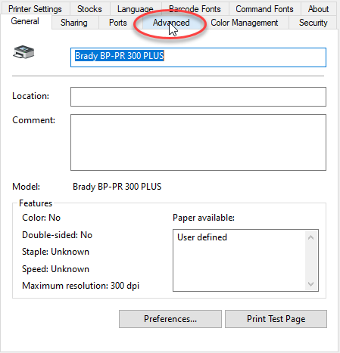Screen dimensions: 340x353
Task: Click the Preferences... button
Action: 170,319
